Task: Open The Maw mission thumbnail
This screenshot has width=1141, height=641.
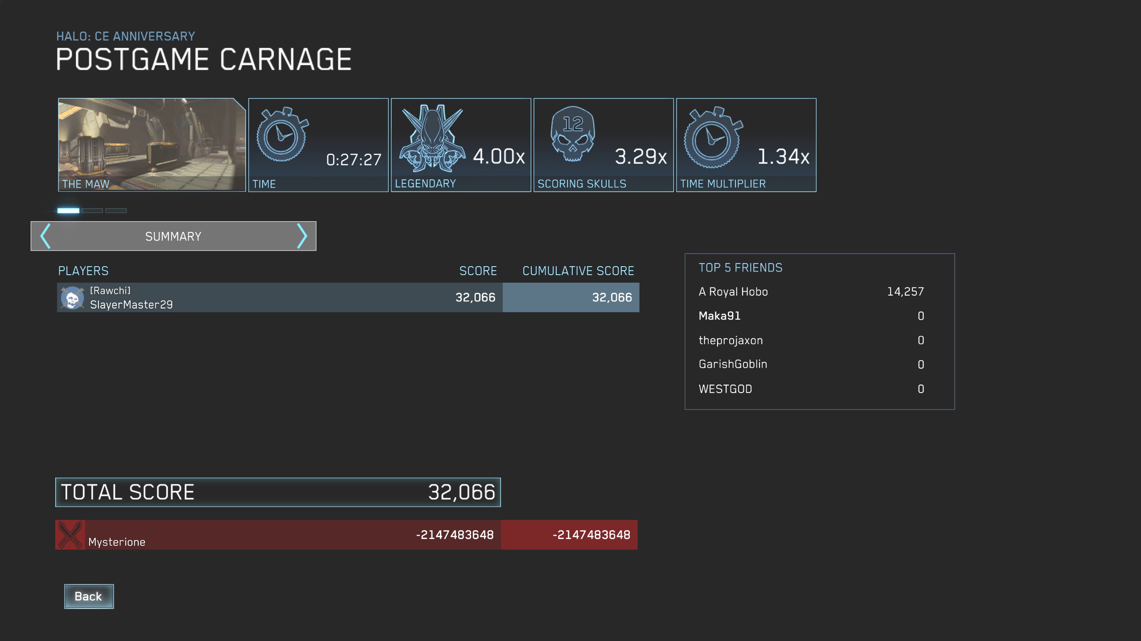Action: [152, 145]
